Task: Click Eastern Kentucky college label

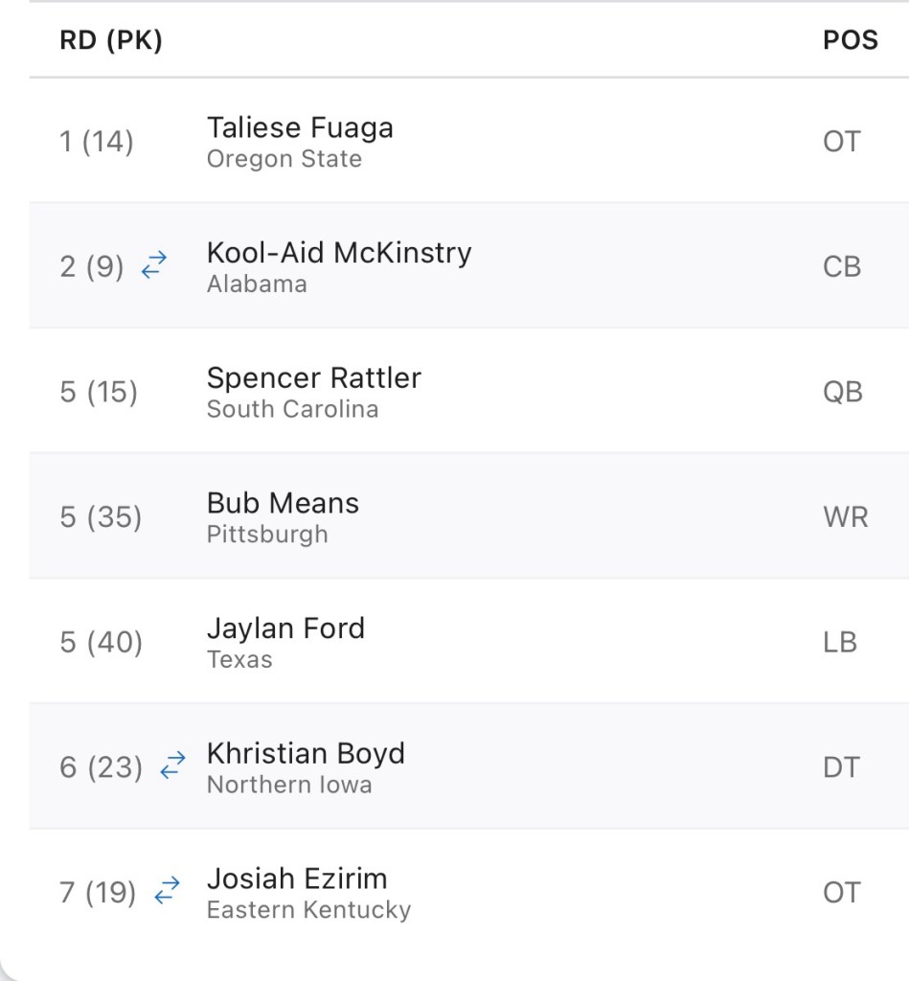Action: point(308,909)
